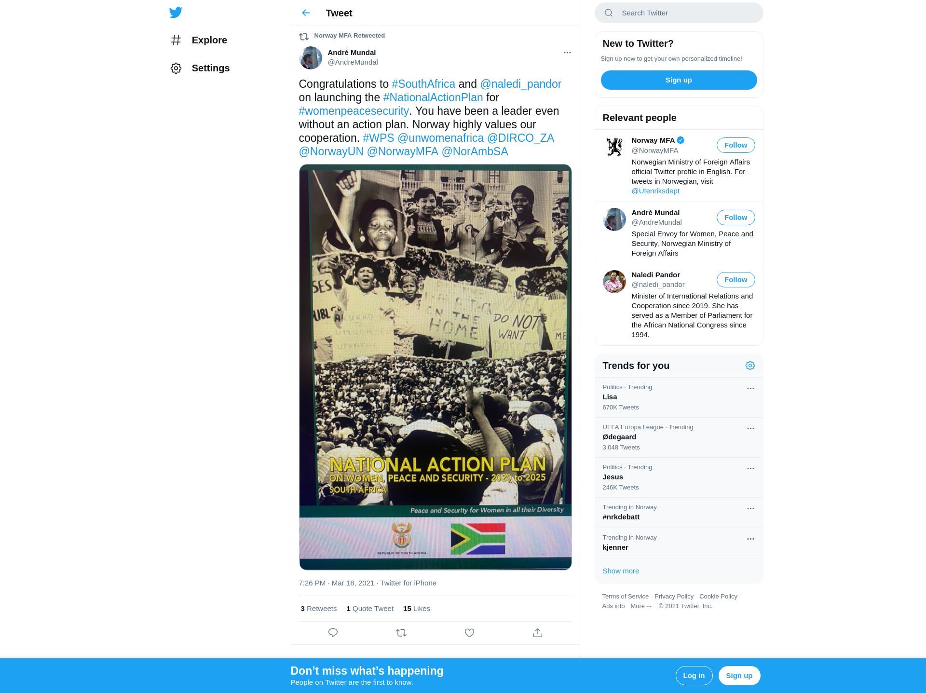Follow André Mundal in Relevant people

(735, 217)
